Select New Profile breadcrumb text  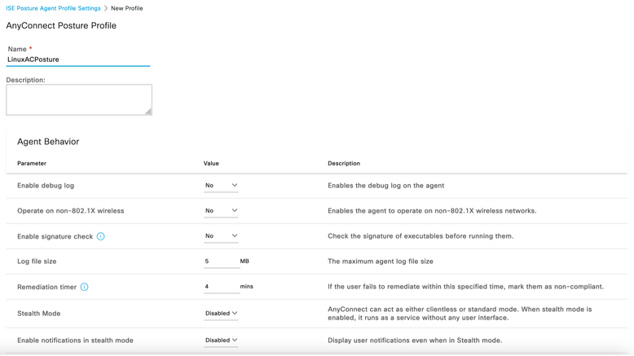coord(126,8)
